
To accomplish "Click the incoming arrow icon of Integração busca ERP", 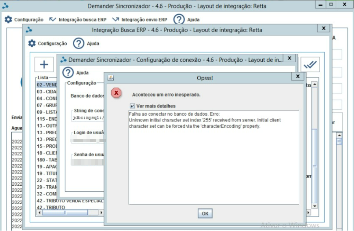I will coord(52,19).
